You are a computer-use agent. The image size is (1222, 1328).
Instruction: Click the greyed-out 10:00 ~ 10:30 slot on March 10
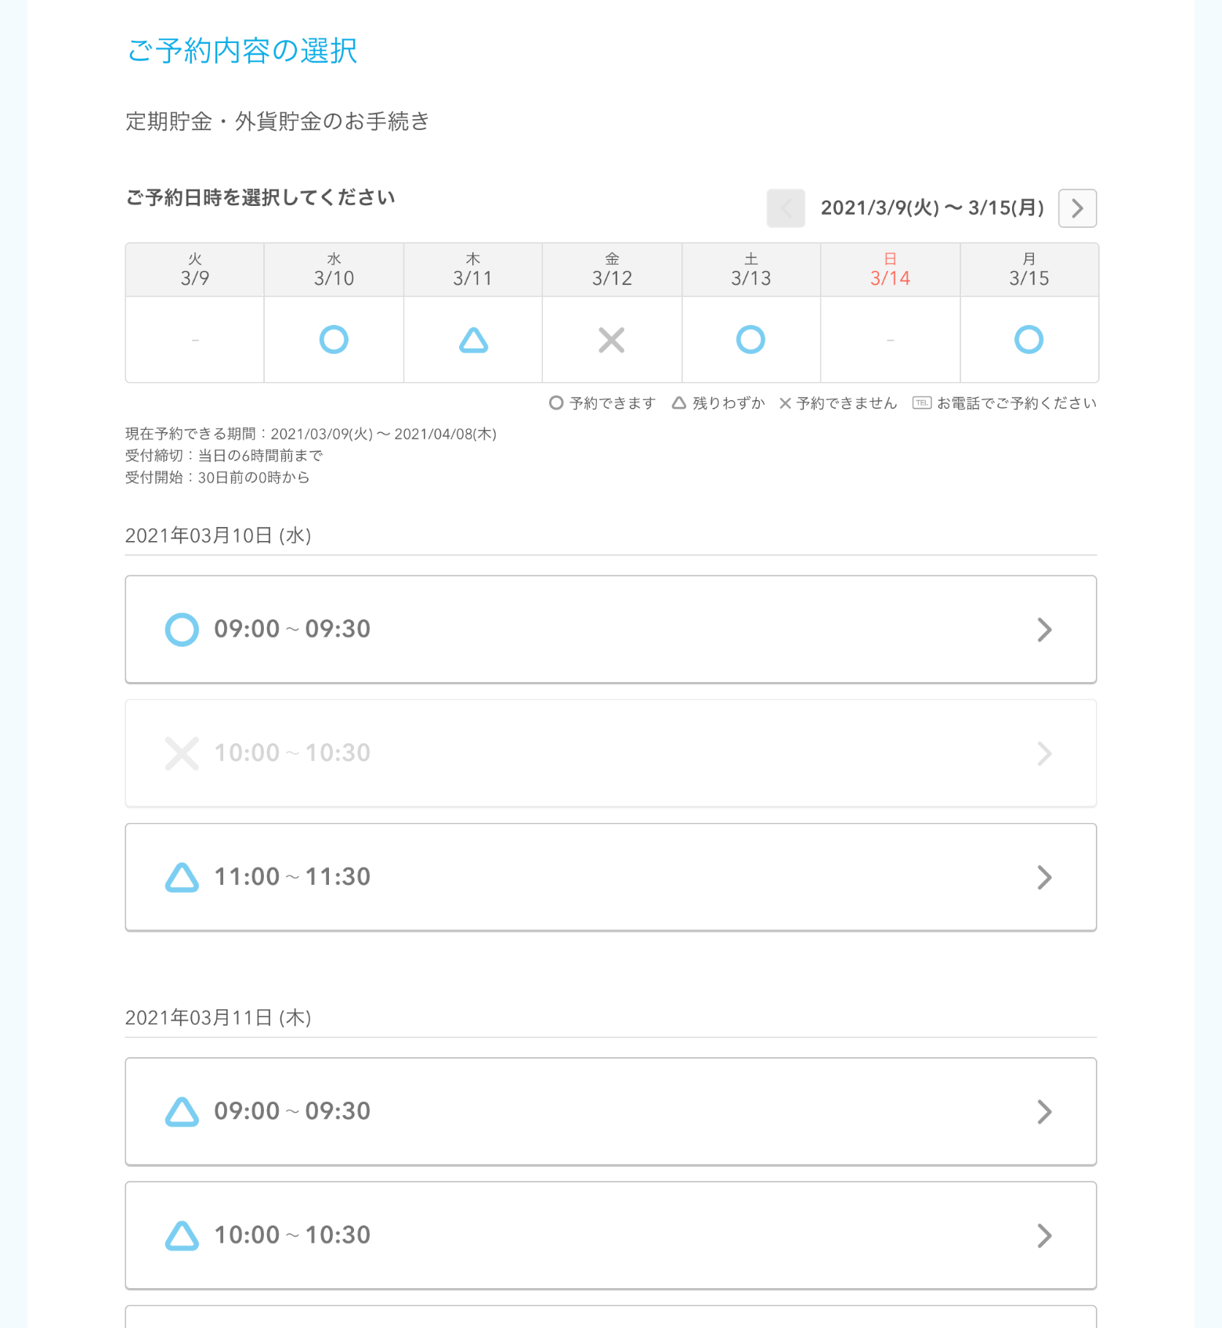(610, 753)
